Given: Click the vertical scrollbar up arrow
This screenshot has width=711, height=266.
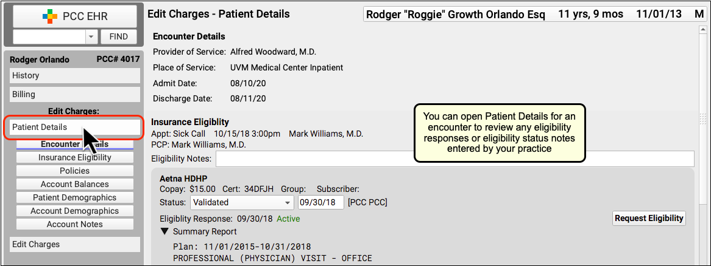Looking at the screenshot, I should click(703, 29).
